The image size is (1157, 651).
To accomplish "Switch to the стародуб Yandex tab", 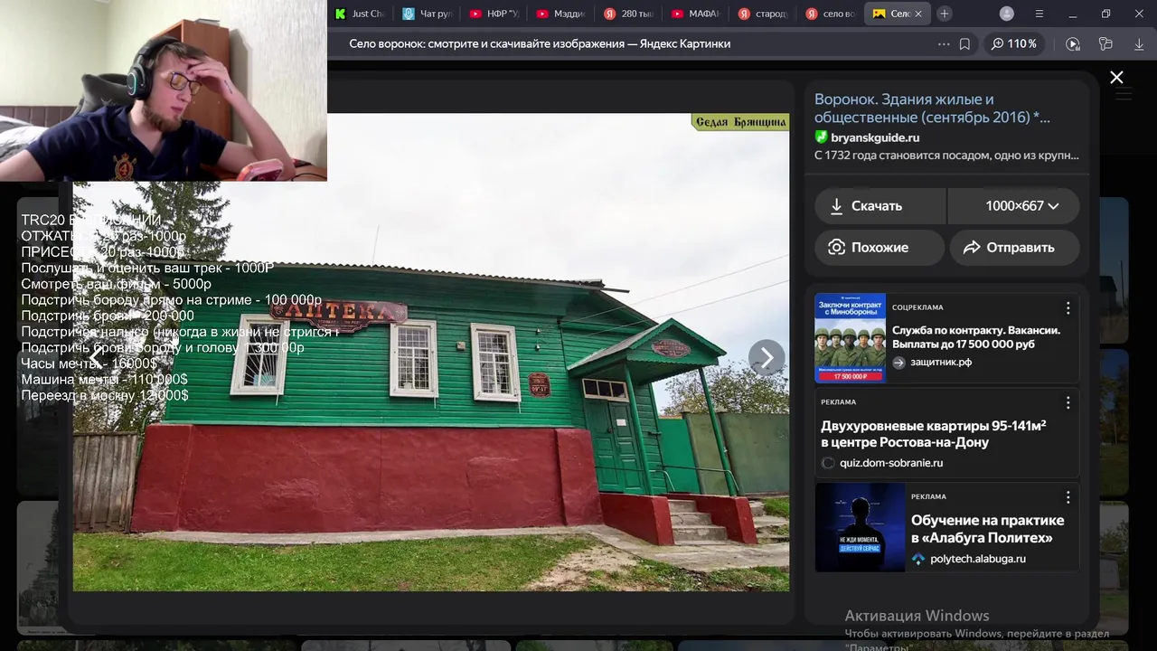I will [x=765, y=14].
